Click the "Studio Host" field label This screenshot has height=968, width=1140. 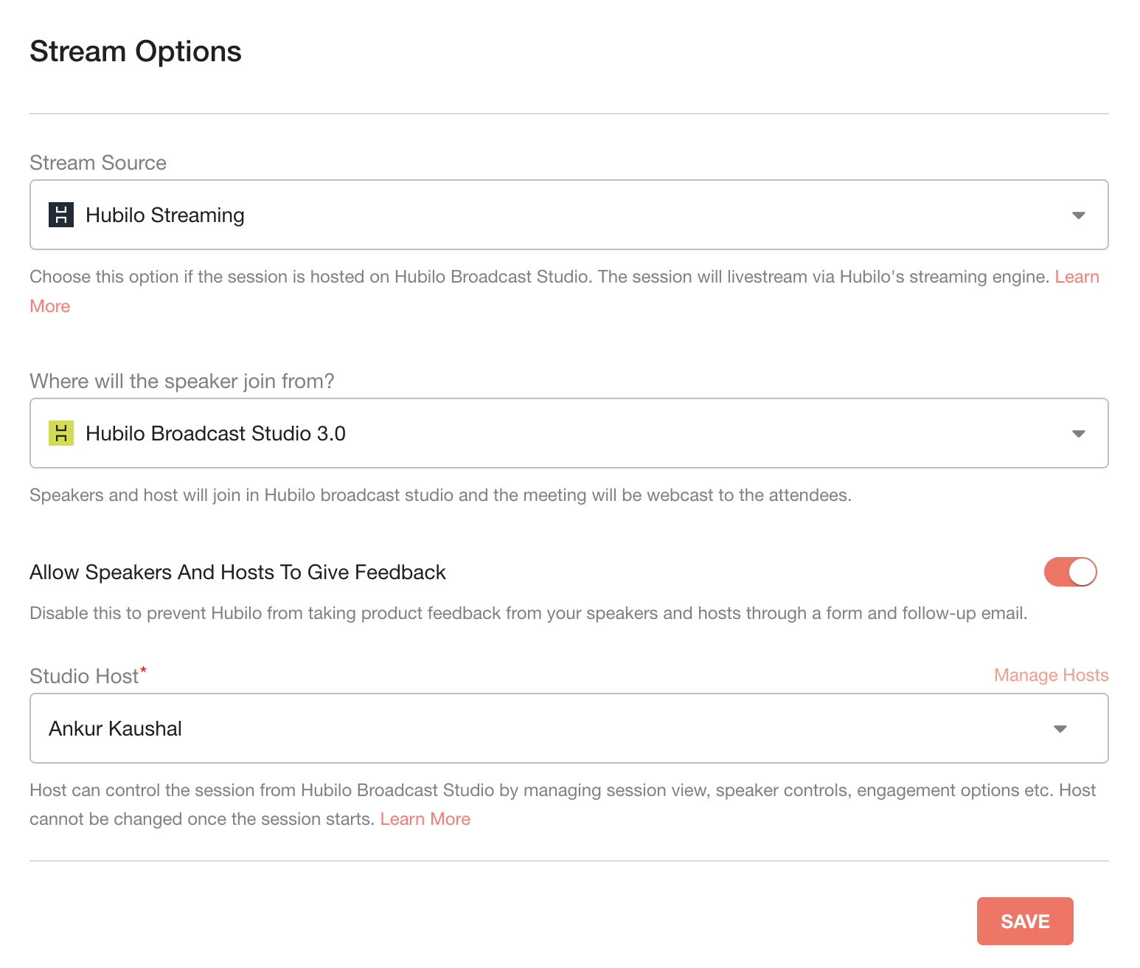[84, 677]
